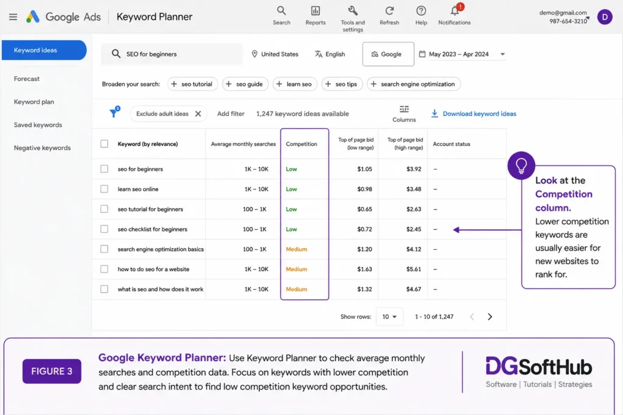Viewport: 623px width, 415px height.
Task: Remove the Exclude adult ideas filter
Action: coord(198,114)
